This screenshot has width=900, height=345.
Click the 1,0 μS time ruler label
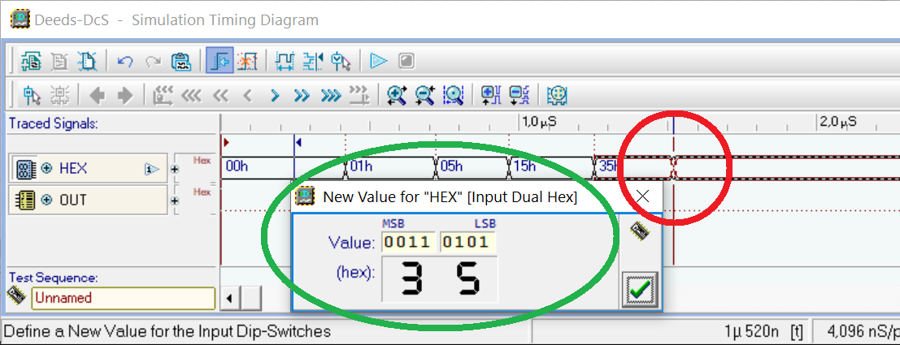541,122
